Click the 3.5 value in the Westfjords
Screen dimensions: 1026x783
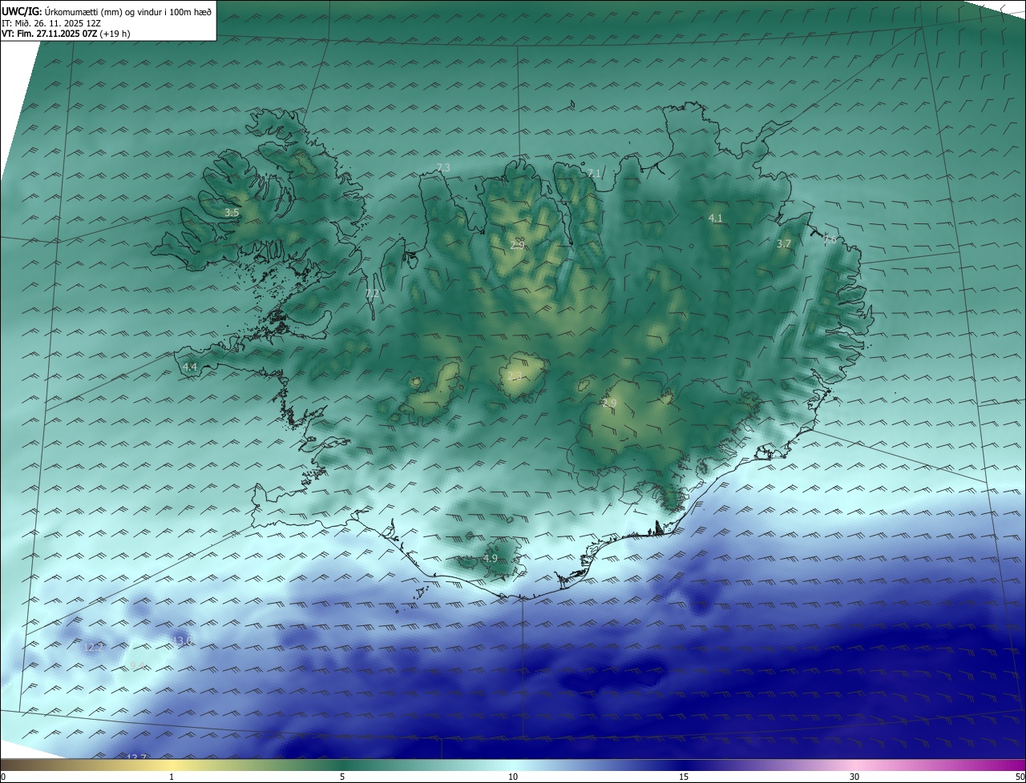pyautogui.click(x=232, y=213)
